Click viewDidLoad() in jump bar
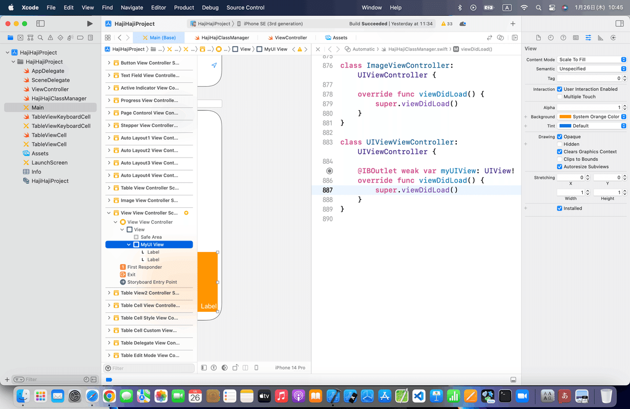The image size is (630, 409). (x=472, y=49)
